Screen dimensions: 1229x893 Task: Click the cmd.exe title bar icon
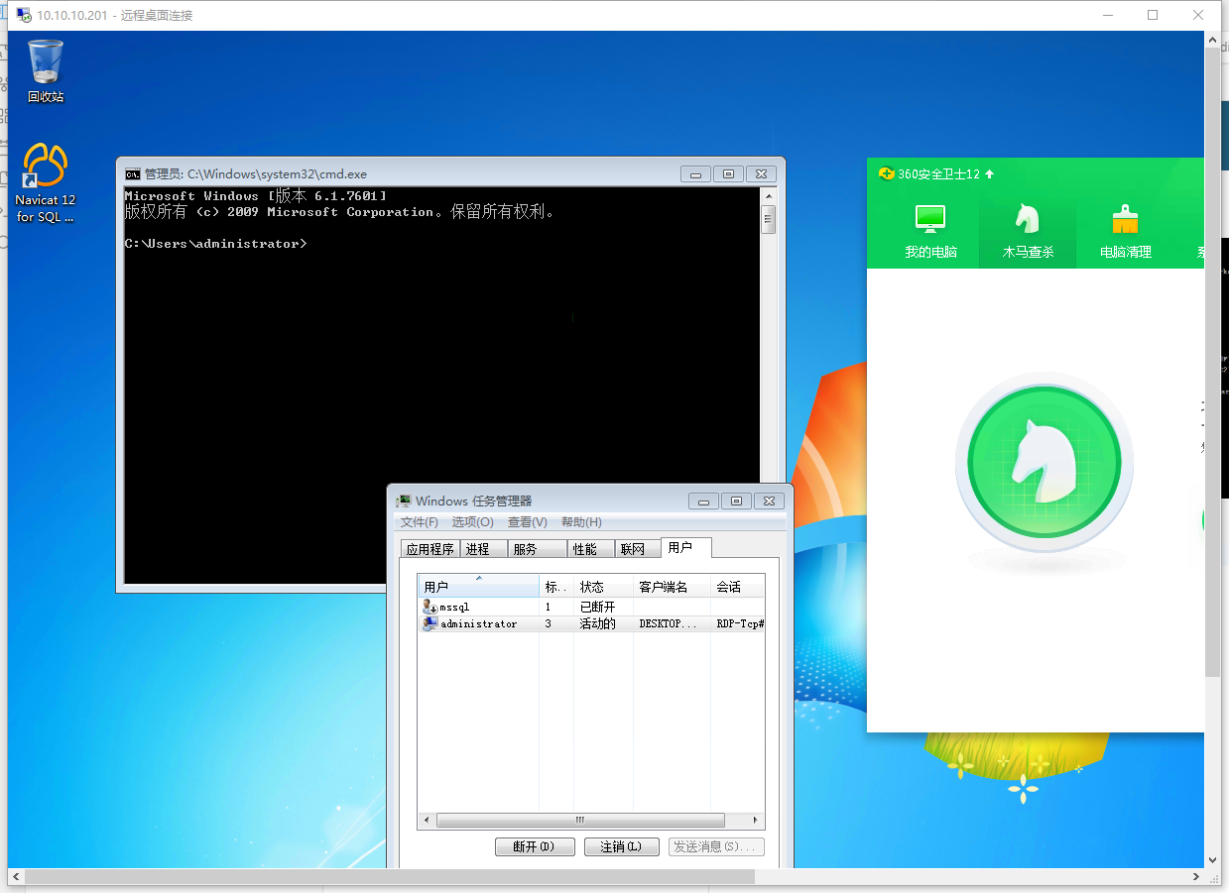[132, 174]
